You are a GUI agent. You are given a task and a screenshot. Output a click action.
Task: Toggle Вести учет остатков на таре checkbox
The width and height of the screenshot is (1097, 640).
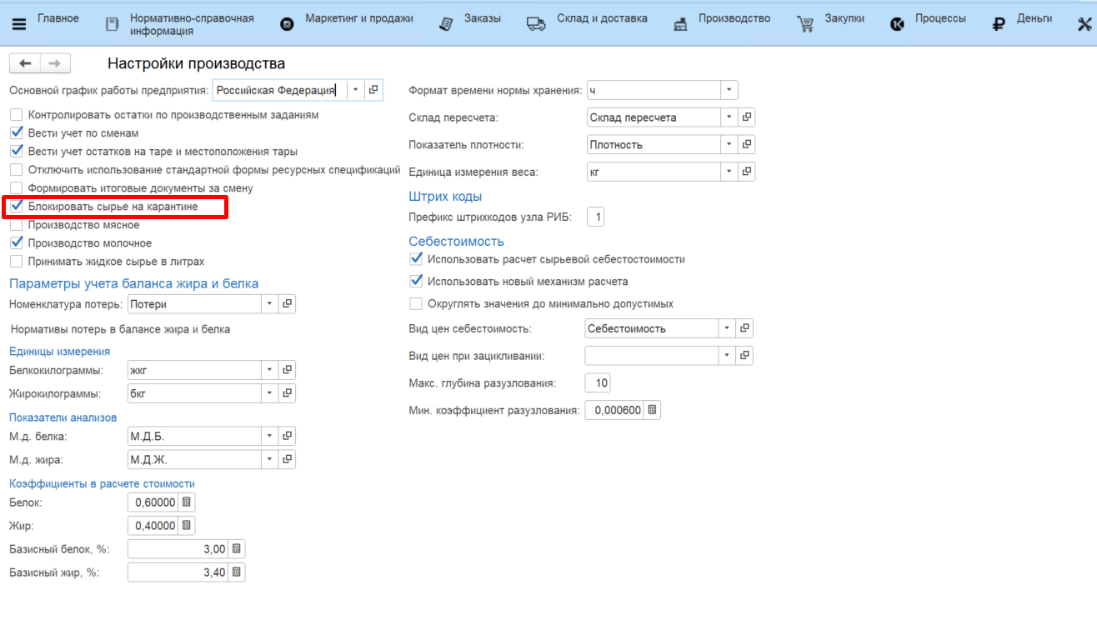(16, 152)
